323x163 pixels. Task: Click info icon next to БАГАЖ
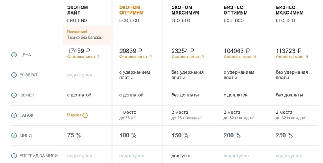tap(14, 115)
